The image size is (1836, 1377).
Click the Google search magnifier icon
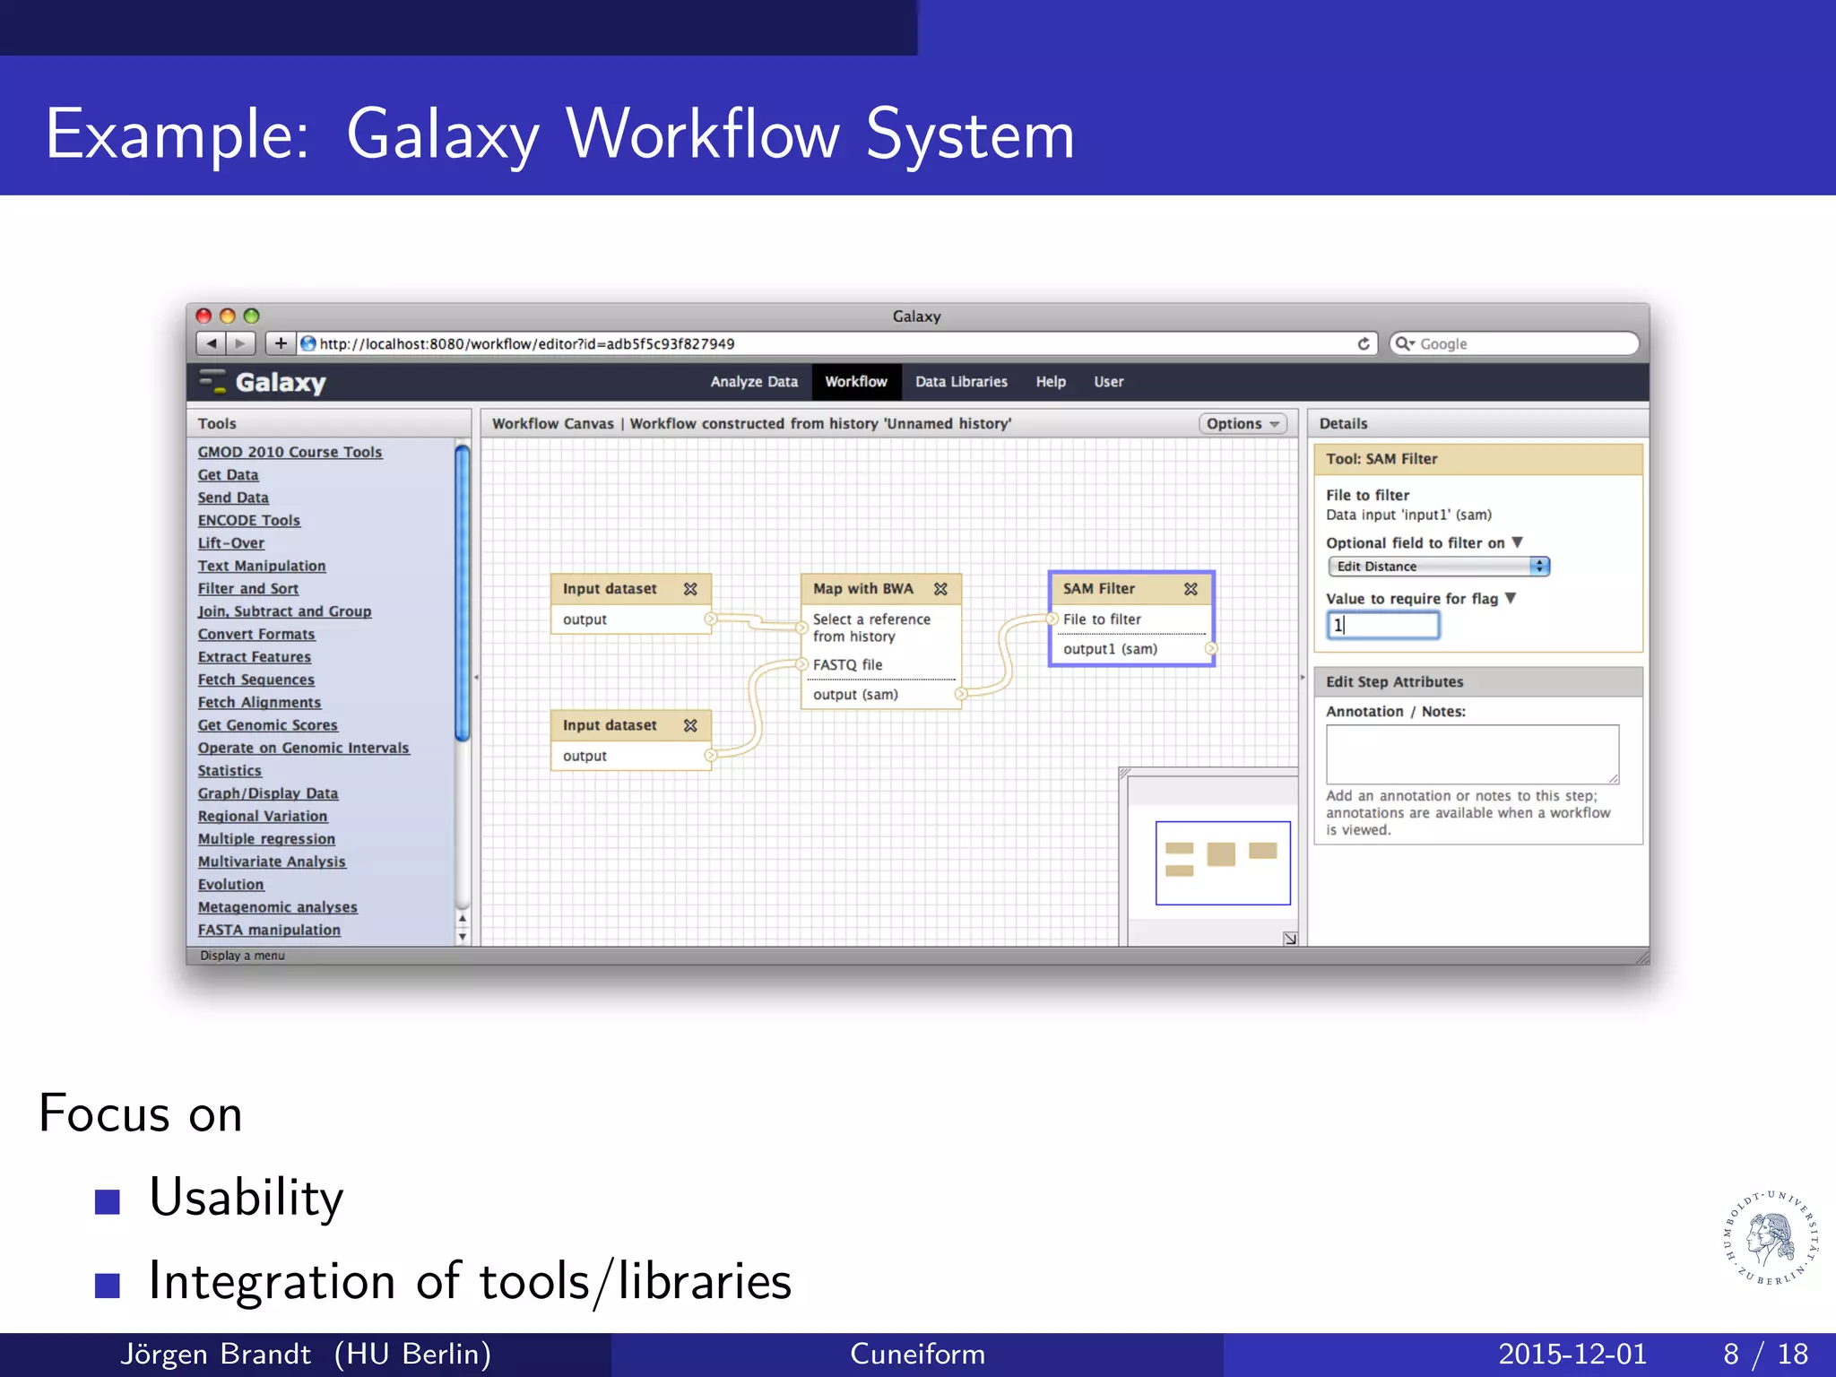1403,343
